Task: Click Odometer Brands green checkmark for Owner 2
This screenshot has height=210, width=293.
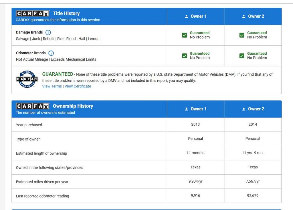Action: (x=242, y=56)
